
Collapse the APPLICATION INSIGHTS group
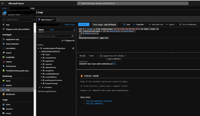40,52
